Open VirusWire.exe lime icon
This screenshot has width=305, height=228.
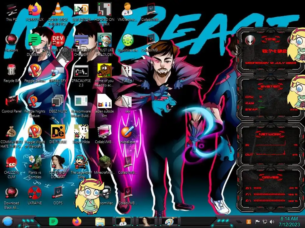pyautogui.click(x=127, y=43)
